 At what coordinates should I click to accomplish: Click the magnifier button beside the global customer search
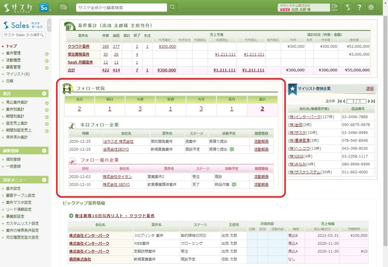pyautogui.click(x=172, y=7)
